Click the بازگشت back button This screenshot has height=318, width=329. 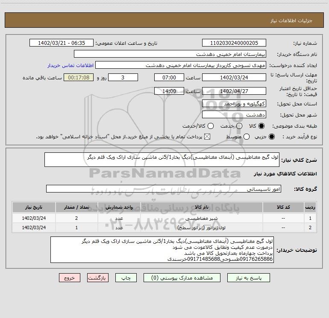pyautogui.click(x=98, y=278)
